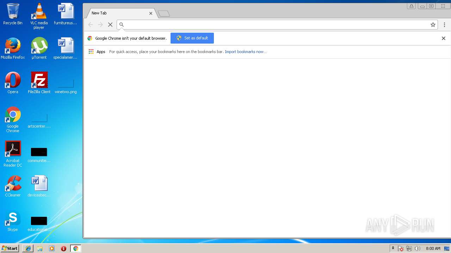The height and width of the screenshot is (253, 451).
Task: Dismiss the default browser notification bar
Action: (444, 38)
